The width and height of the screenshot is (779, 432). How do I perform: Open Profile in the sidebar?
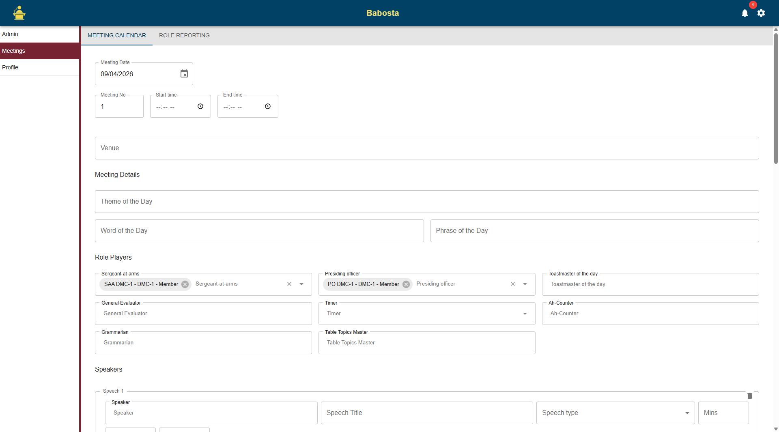click(x=39, y=67)
